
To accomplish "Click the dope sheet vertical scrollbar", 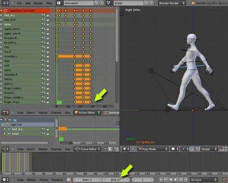I will tap(117, 35).
